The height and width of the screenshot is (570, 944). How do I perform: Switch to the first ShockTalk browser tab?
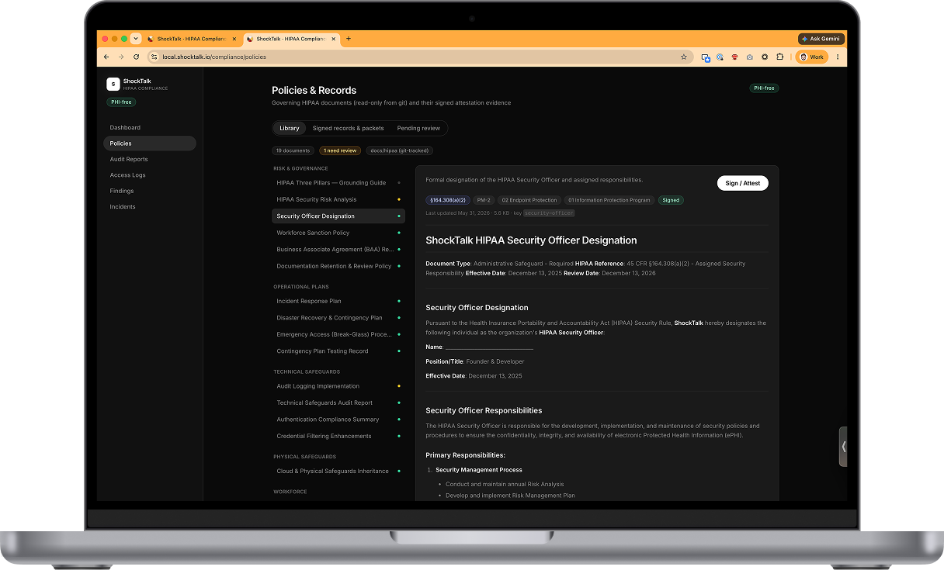[x=190, y=39]
